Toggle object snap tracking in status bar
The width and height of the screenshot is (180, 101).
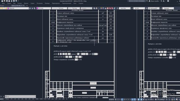coord(132,100)
